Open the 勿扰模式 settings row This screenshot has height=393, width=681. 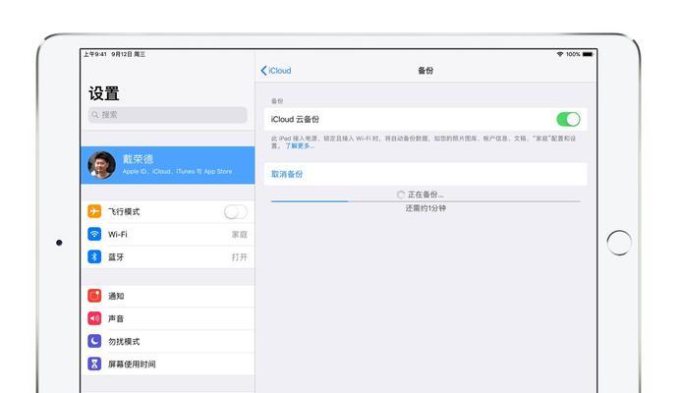click(168, 341)
